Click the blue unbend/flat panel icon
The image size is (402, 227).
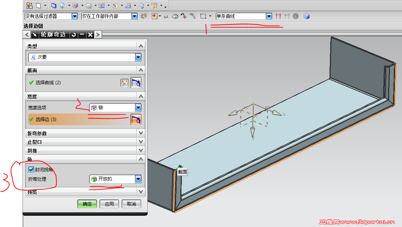click(x=102, y=5)
